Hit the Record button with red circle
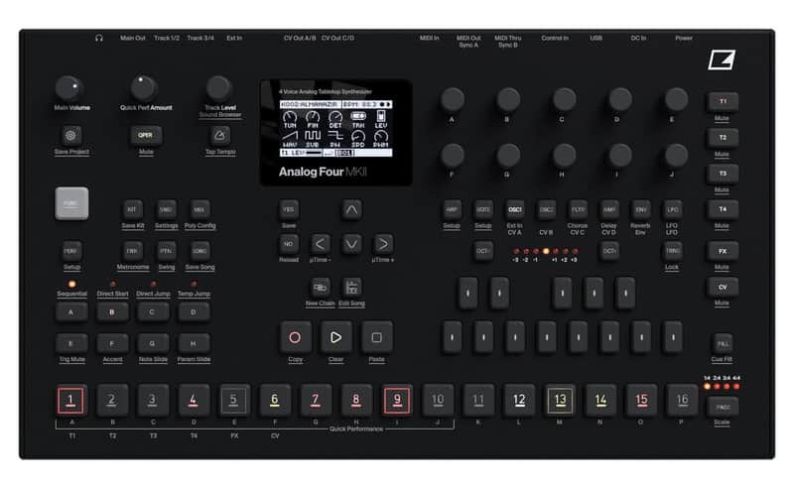The width and height of the screenshot is (794, 487). [295, 337]
